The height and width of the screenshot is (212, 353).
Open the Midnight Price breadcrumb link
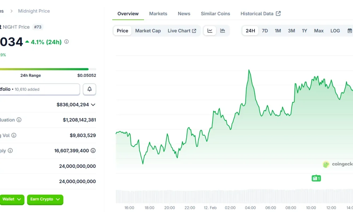[34, 11]
